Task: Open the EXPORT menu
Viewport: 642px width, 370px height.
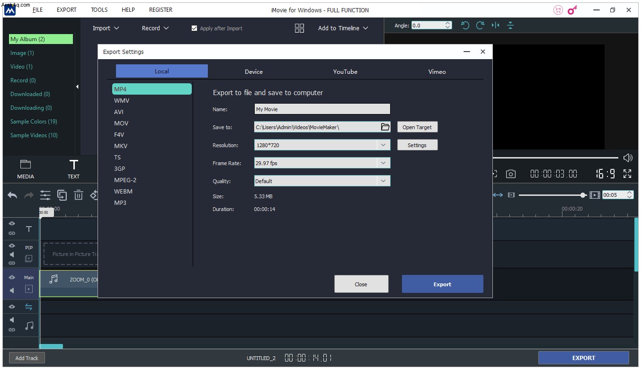Action: tap(67, 10)
